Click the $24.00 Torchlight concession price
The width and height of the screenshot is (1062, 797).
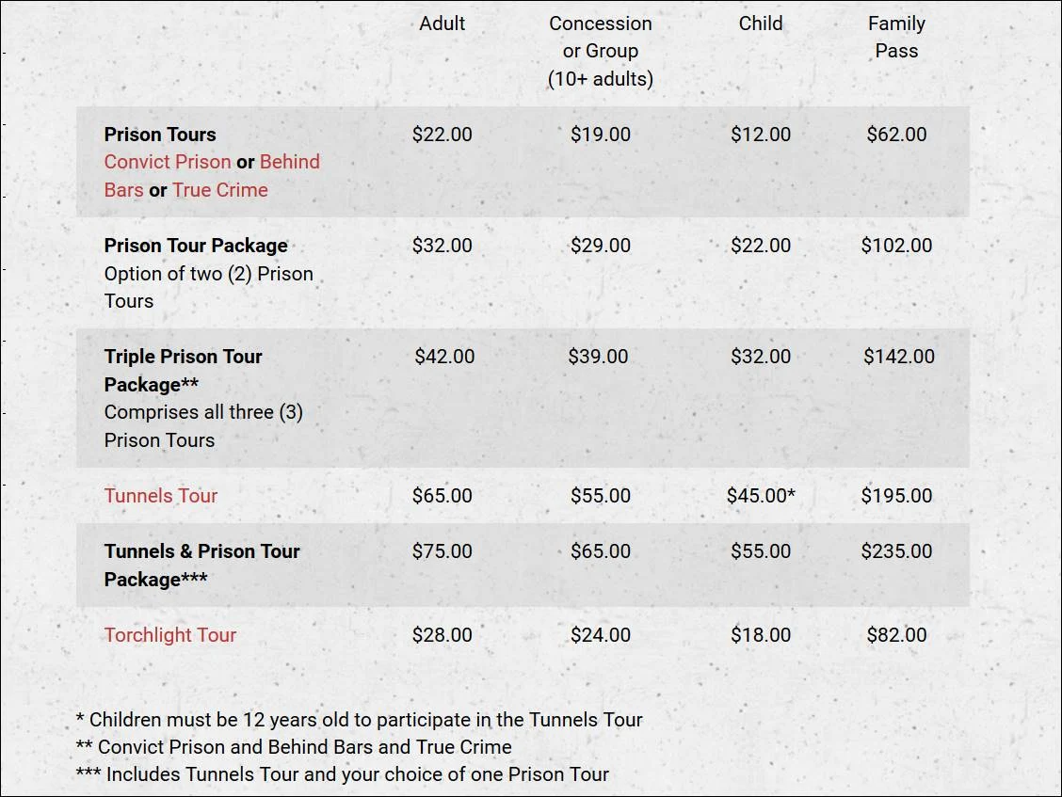(x=601, y=635)
